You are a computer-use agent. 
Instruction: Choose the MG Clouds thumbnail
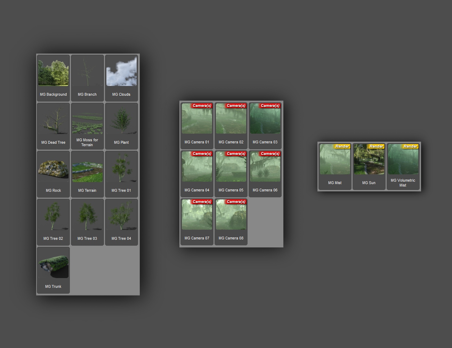click(121, 78)
